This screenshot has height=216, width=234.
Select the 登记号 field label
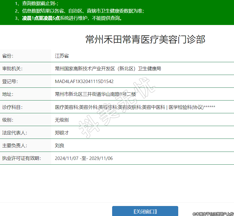click(10, 81)
